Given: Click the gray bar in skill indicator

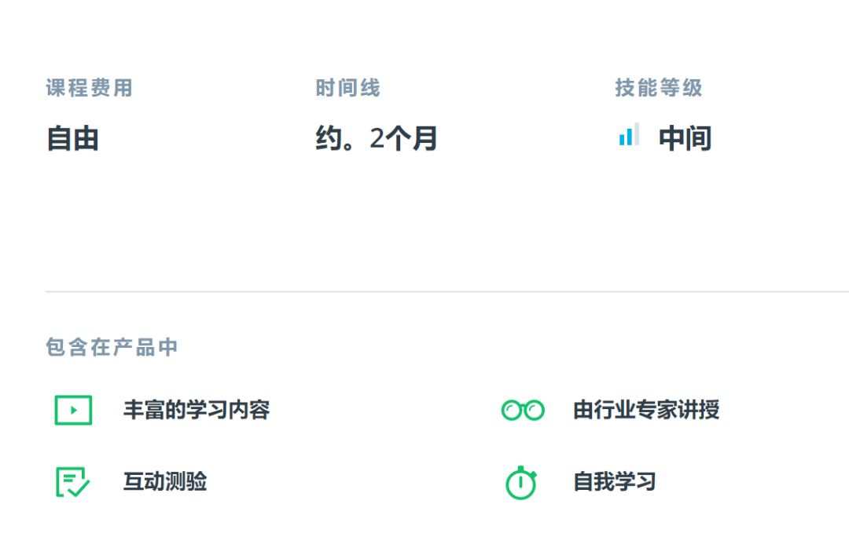Looking at the screenshot, I should point(637,133).
